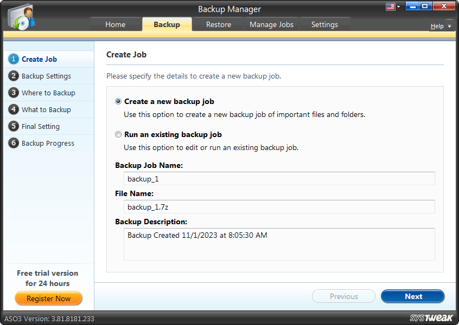Click the Where to Backup step icon
The width and height of the screenshot is (459, 325).
(x=14, y=93)
